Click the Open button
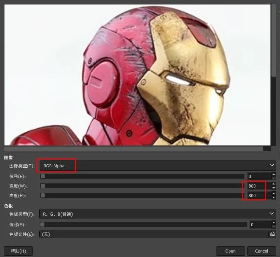Viewport: 280px width, 257px height. click(x=230, y=251)
